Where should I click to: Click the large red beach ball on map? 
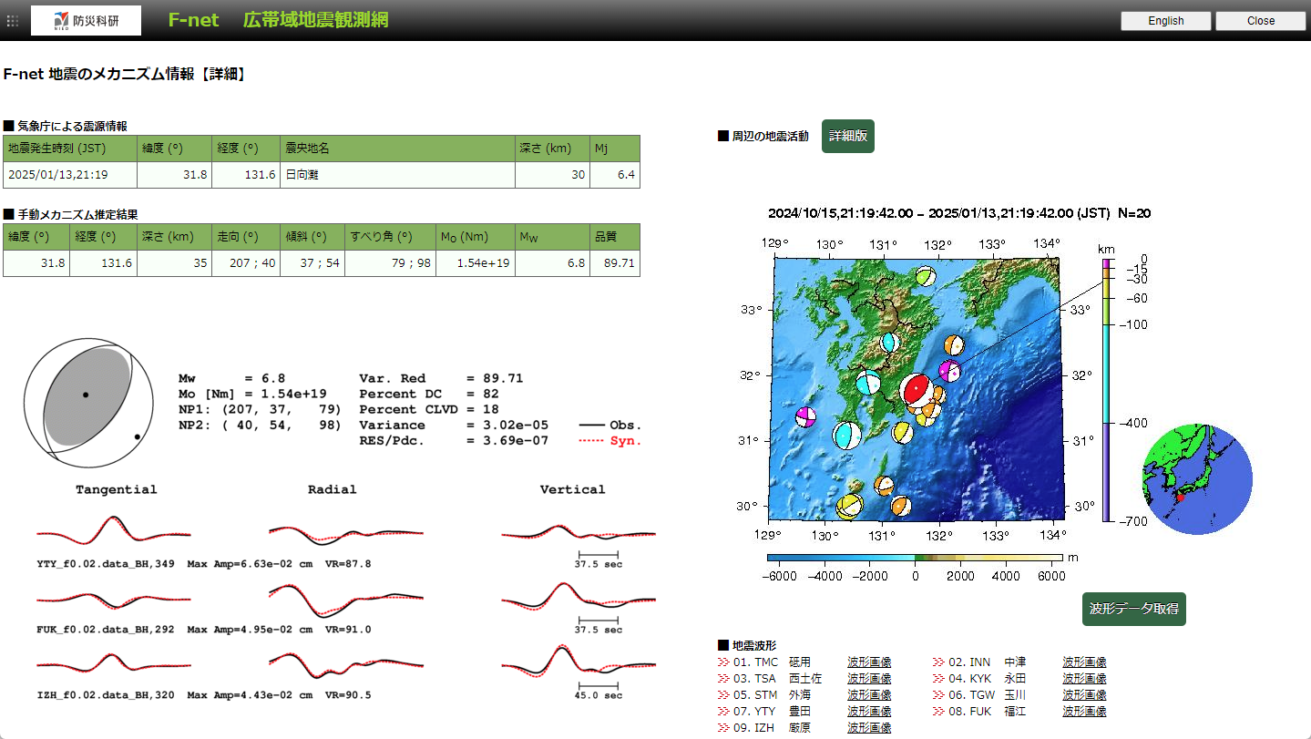(916, 390)
